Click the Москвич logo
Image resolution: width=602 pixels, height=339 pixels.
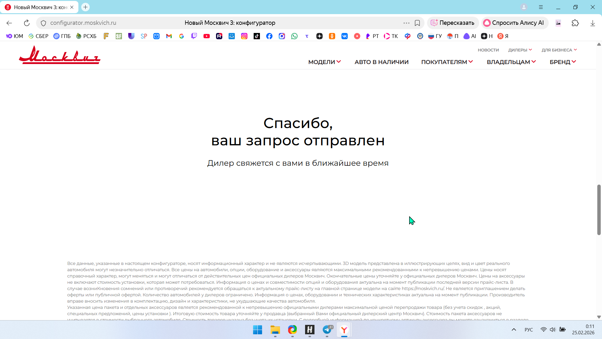click(60, 55)
